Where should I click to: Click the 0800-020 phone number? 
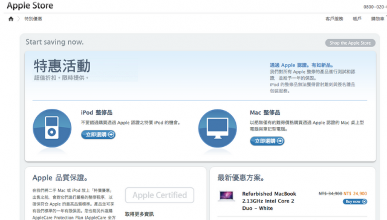click(x=375, y=7)
